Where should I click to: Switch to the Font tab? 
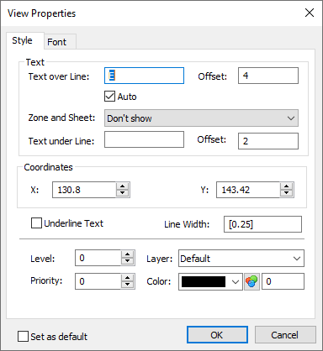point(57,42)
